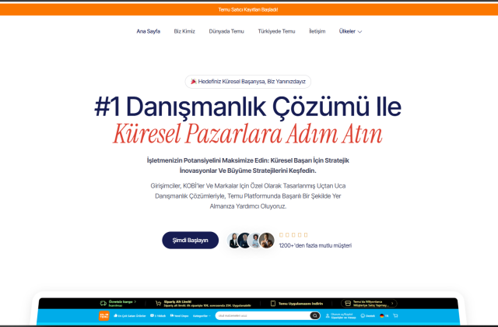
Task: Click the free shipping truck icon
Action: (x=102, y=303)
